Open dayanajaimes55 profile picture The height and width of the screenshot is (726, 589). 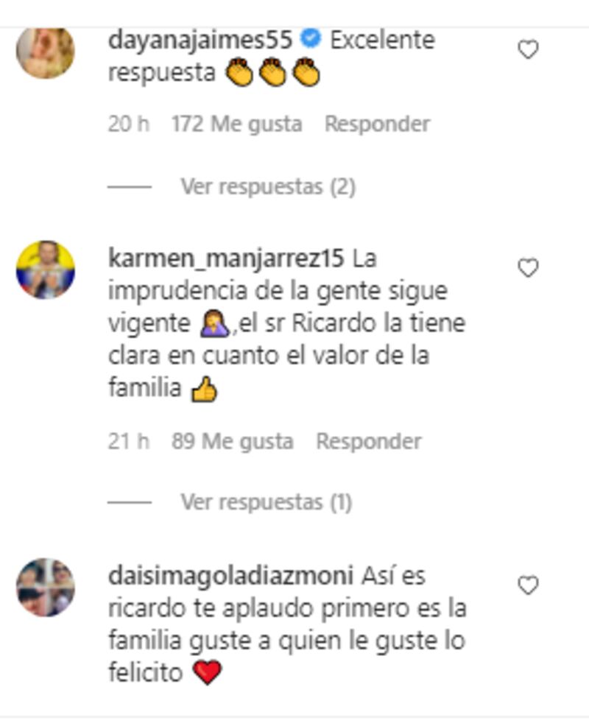point(46,52)
